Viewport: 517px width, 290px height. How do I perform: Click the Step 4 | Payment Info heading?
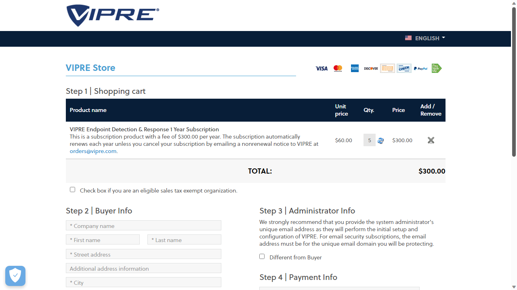(298, 278)
